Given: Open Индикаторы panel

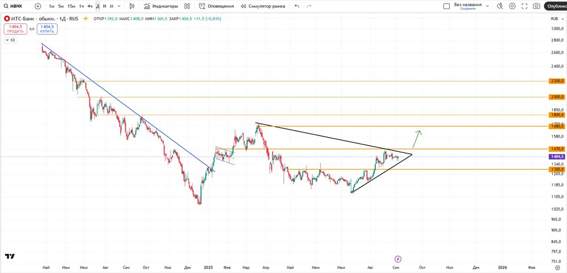Looking at the screenshot, I should pyautogui.click(x=161, y=6).
